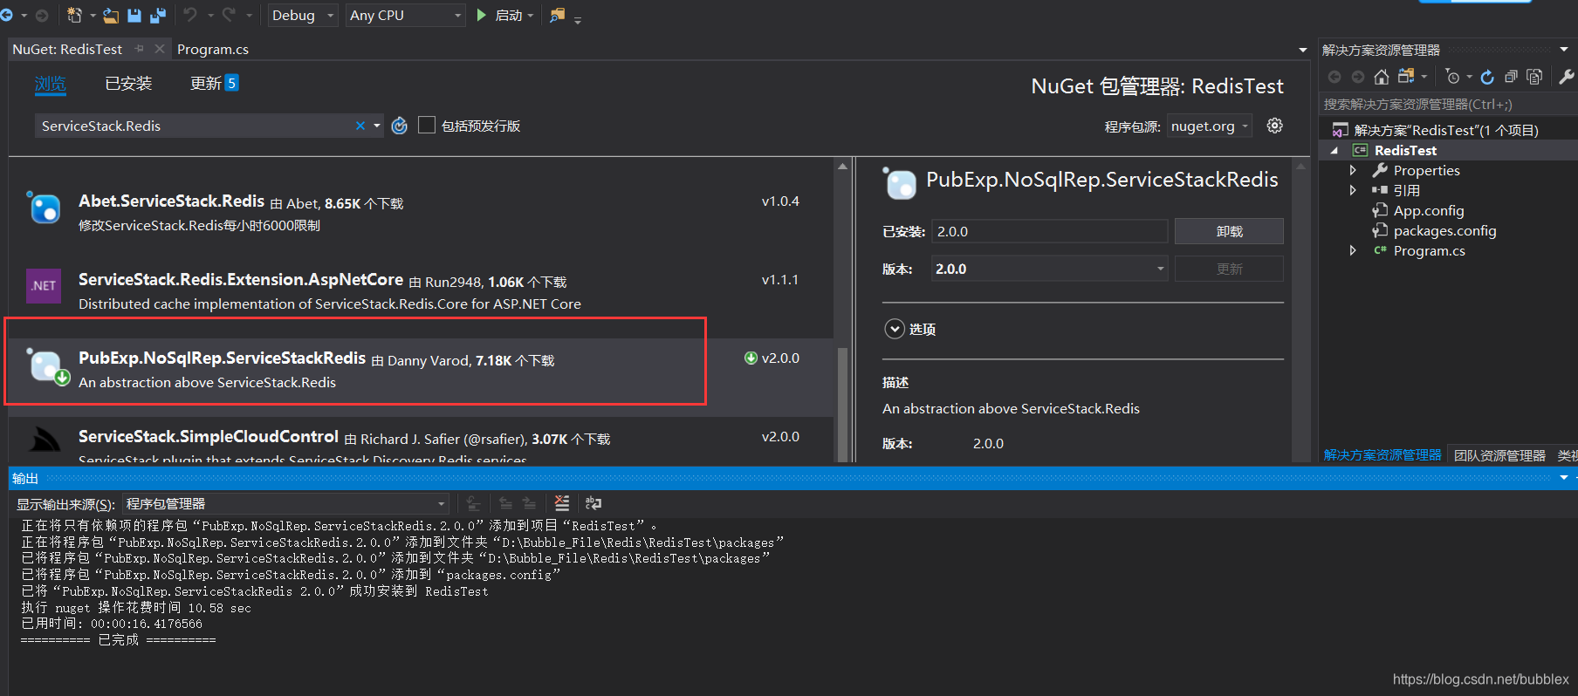The image size is (1578, 696).
Task: Open the Debug configuration dropdown
Action: [302, 15]
